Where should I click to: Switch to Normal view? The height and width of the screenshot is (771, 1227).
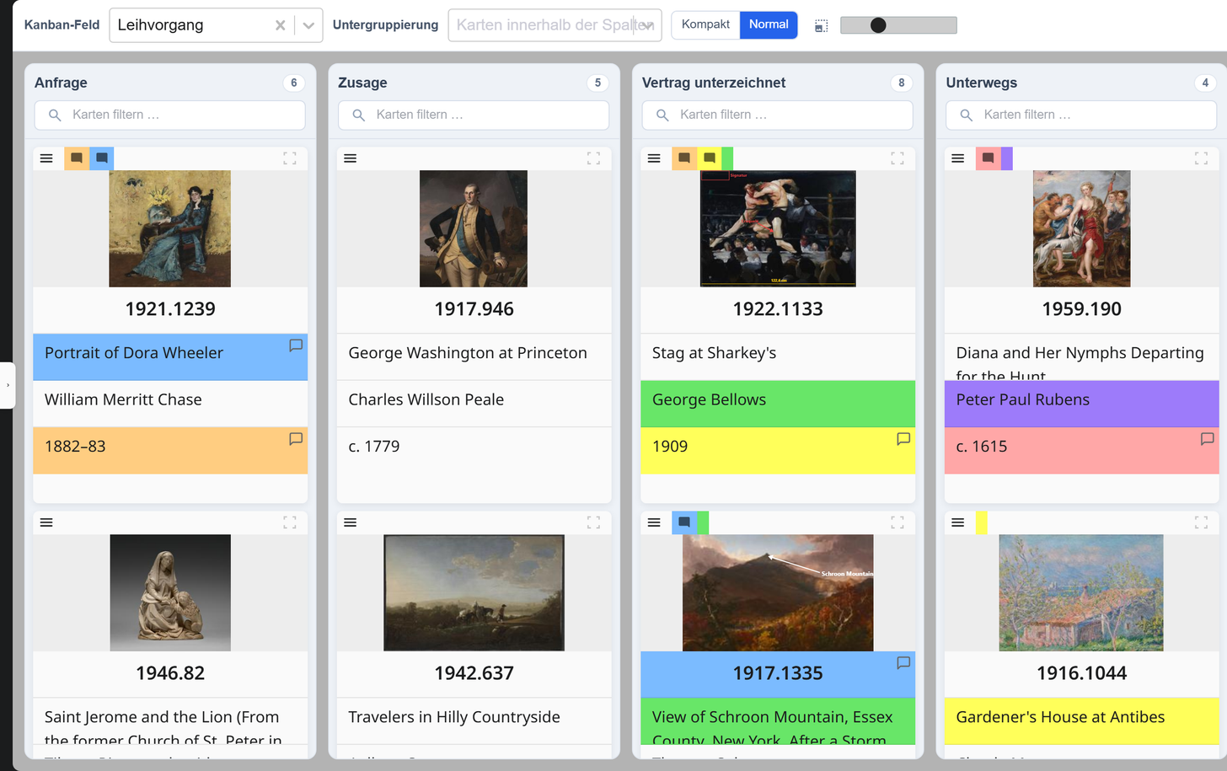[x=769, y=24]
